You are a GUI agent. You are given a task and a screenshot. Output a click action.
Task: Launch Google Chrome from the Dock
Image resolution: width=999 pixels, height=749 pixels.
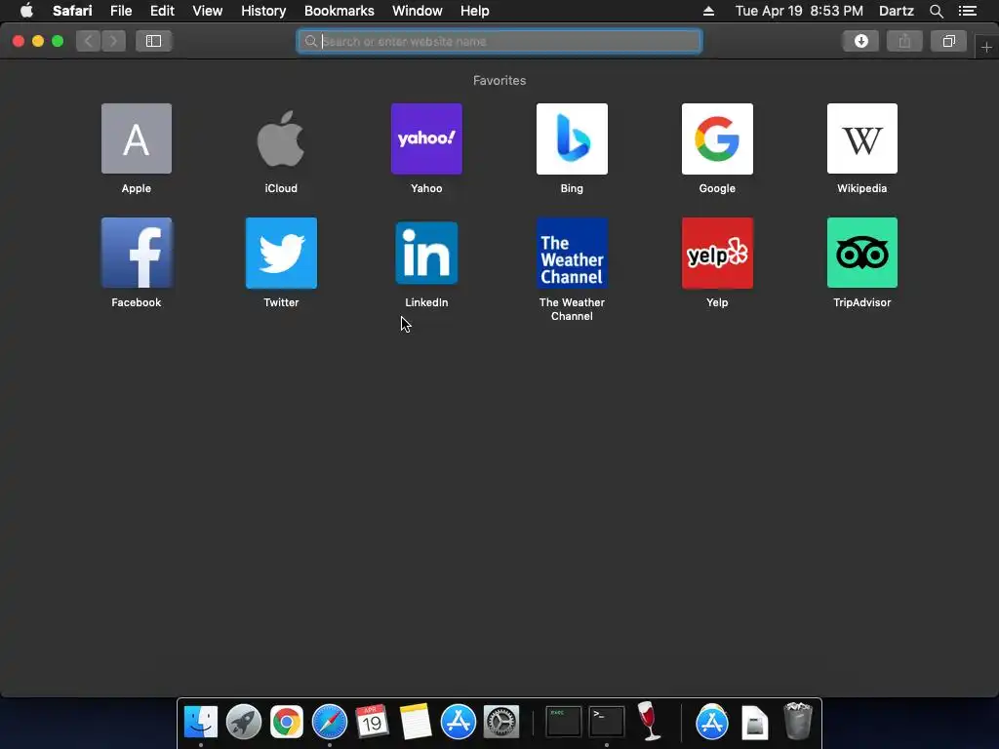click(x=287, y=723)
